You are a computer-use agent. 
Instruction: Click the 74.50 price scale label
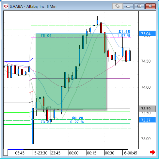(x=146, y=61)
